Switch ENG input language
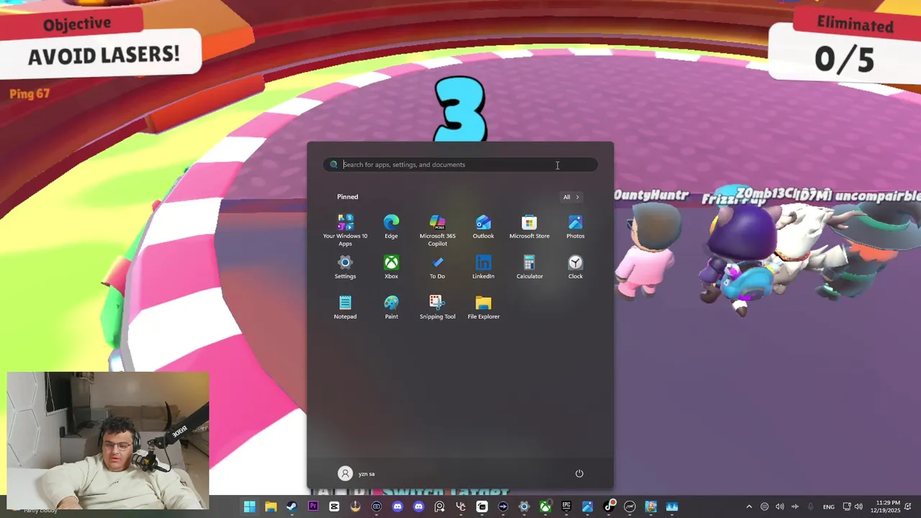The image size is (921, 518). [829, 506]
